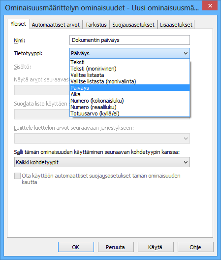Screen dimensions: 221x260
Task: Confirm with the OK button
Action: (x=76, y=247)
